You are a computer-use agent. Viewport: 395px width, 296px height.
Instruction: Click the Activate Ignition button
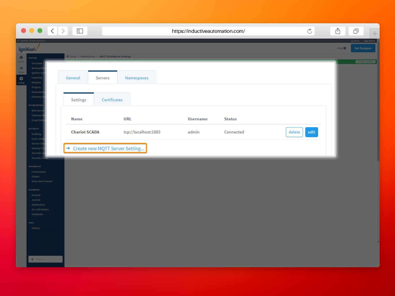[x=366, y=62]
